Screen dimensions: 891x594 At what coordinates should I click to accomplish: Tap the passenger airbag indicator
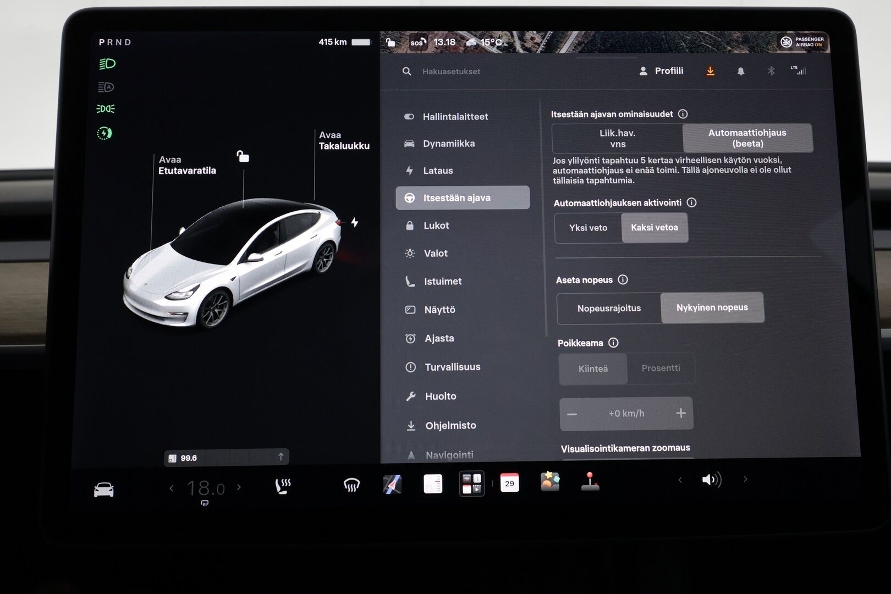(802, 42)
